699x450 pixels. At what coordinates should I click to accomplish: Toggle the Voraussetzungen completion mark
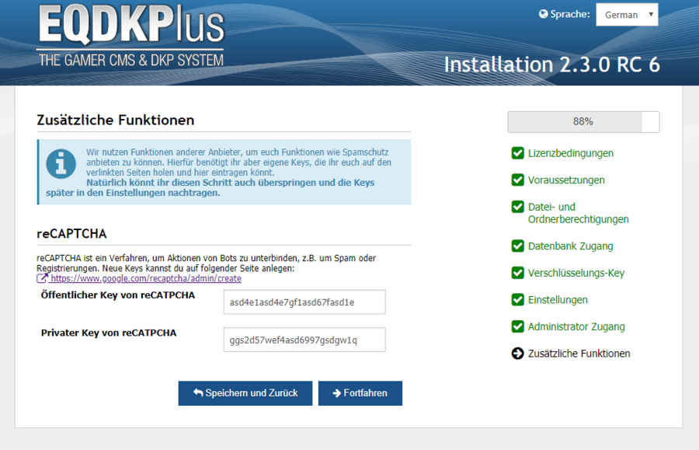[516, 180]
